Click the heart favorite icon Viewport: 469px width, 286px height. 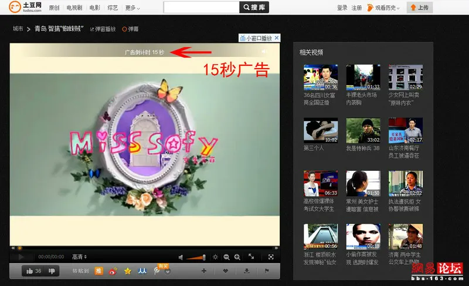(x=226, y=271)
